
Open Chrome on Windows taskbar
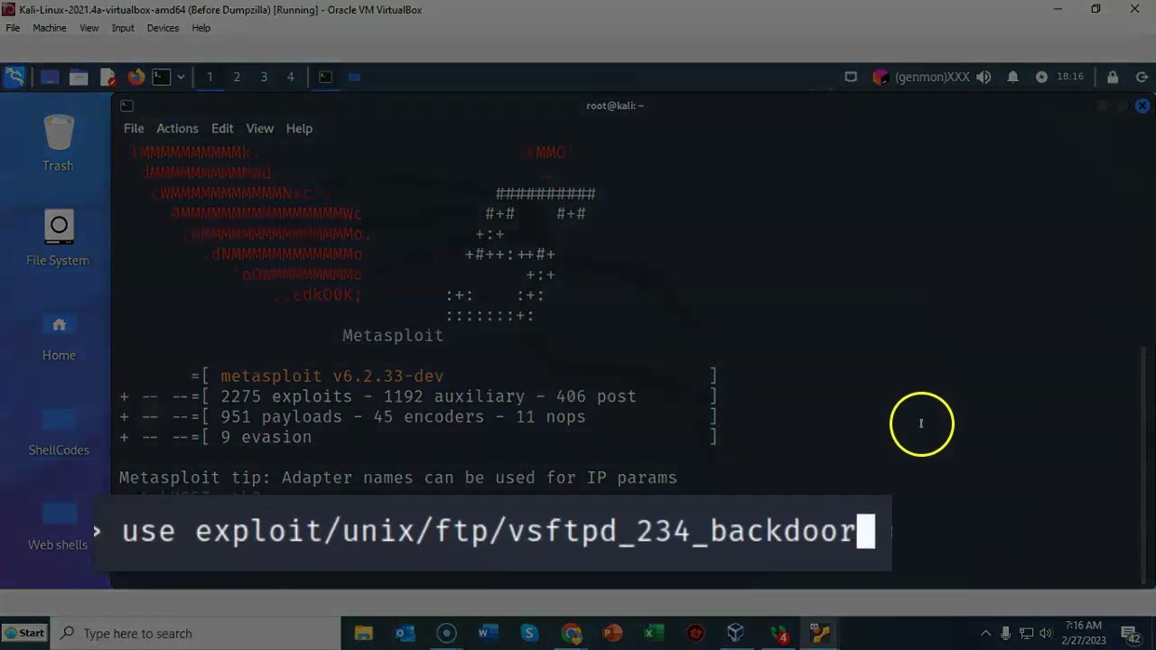coord(571,633)
